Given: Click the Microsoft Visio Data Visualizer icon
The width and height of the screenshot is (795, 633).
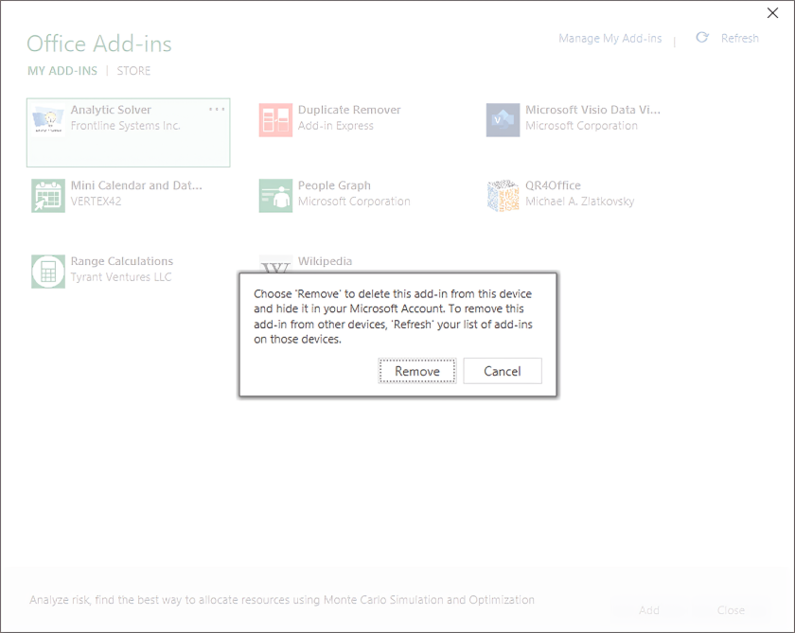Looking at the screenshot, I should (503, 120).
